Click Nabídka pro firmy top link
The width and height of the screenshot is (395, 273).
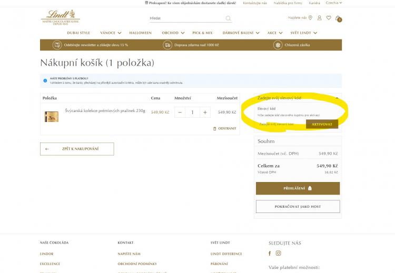(288, 3)
